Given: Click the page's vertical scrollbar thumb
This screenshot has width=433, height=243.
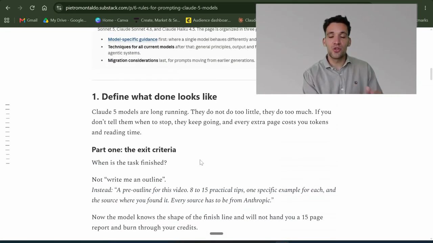Looking at the screenshot, I should point(431,74).
